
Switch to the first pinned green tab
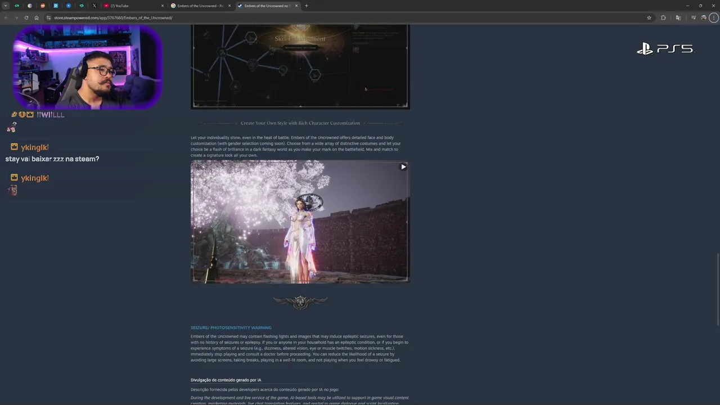[16, 6]
